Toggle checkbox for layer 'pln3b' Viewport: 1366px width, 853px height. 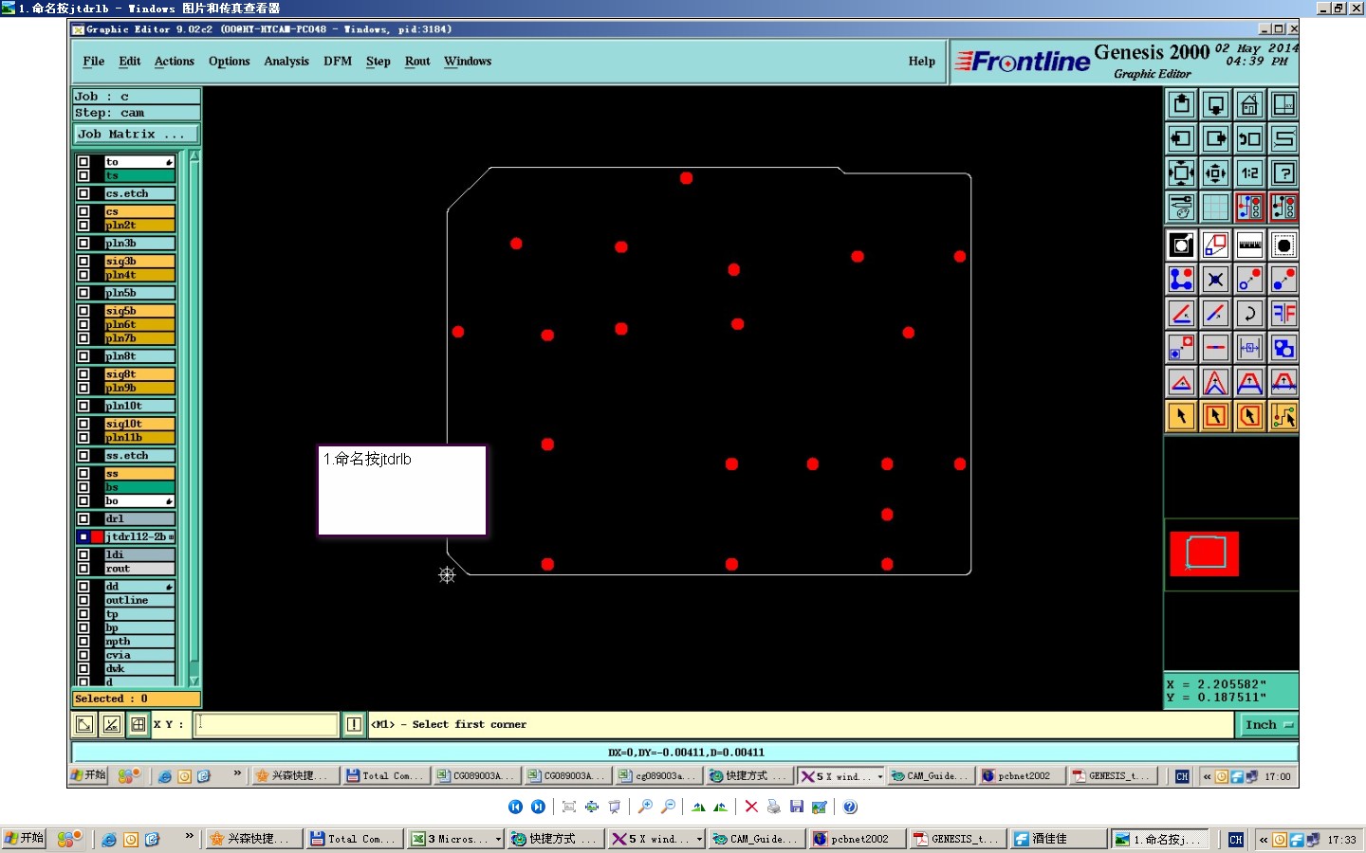[83, 244]
